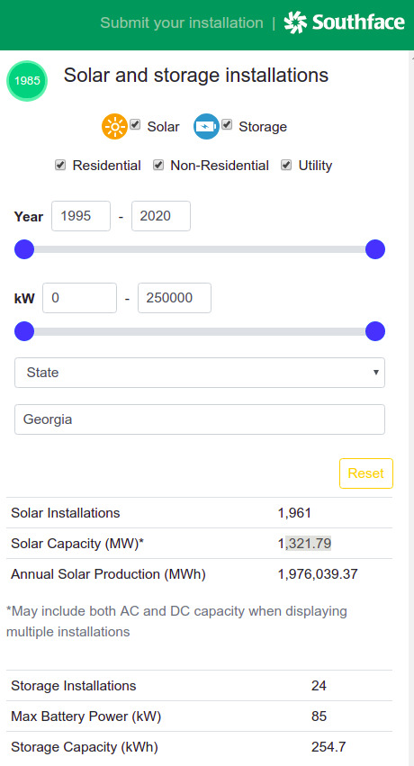
Task: Click the orange sun Solar icon
Action: 114,127
